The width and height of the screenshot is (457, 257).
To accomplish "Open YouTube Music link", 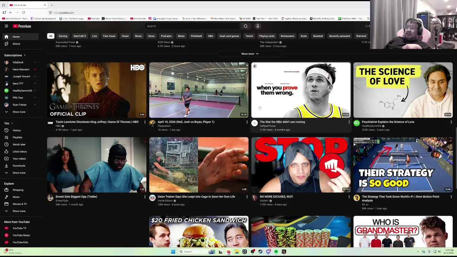I will point(20,235).
